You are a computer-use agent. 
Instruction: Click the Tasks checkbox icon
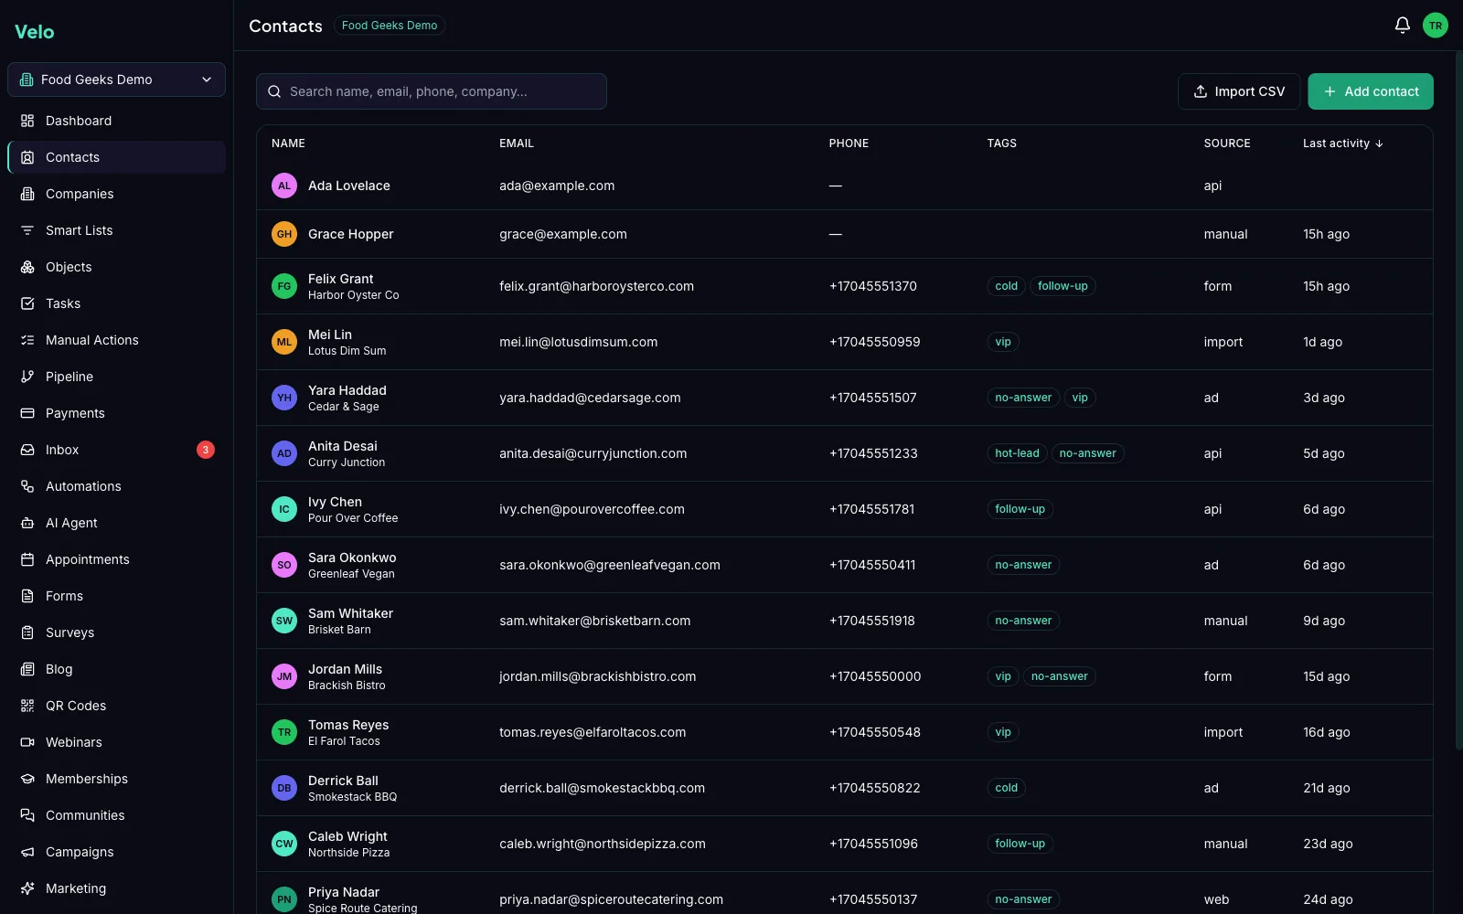tap(27, 303)
